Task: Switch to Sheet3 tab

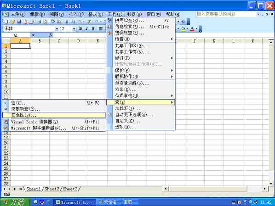Action: [70, 189]
